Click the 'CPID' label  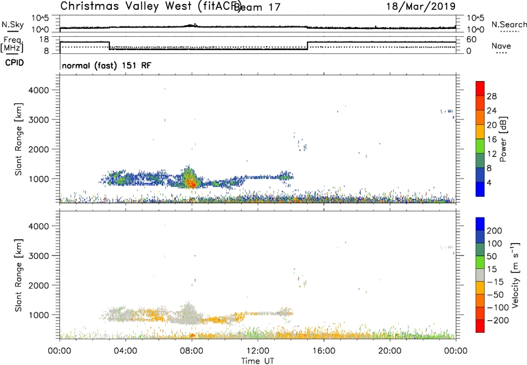[x=14, y=63]
